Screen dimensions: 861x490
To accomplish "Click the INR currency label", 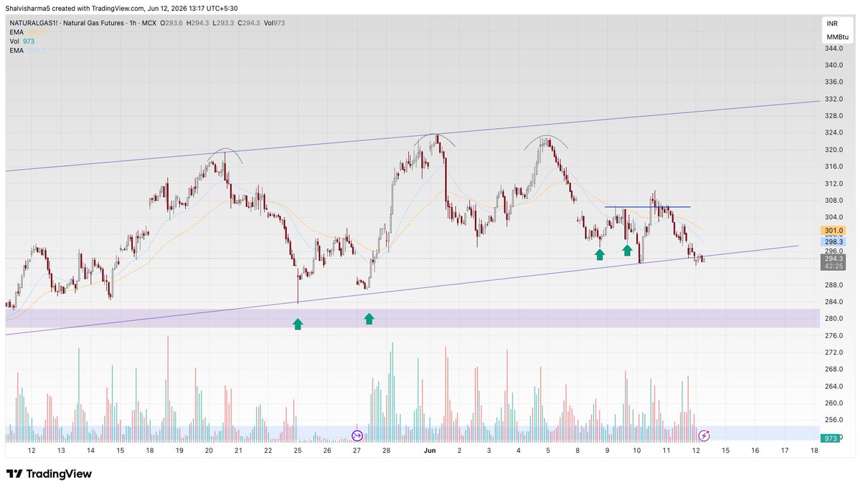I will (x=832, y=24).
